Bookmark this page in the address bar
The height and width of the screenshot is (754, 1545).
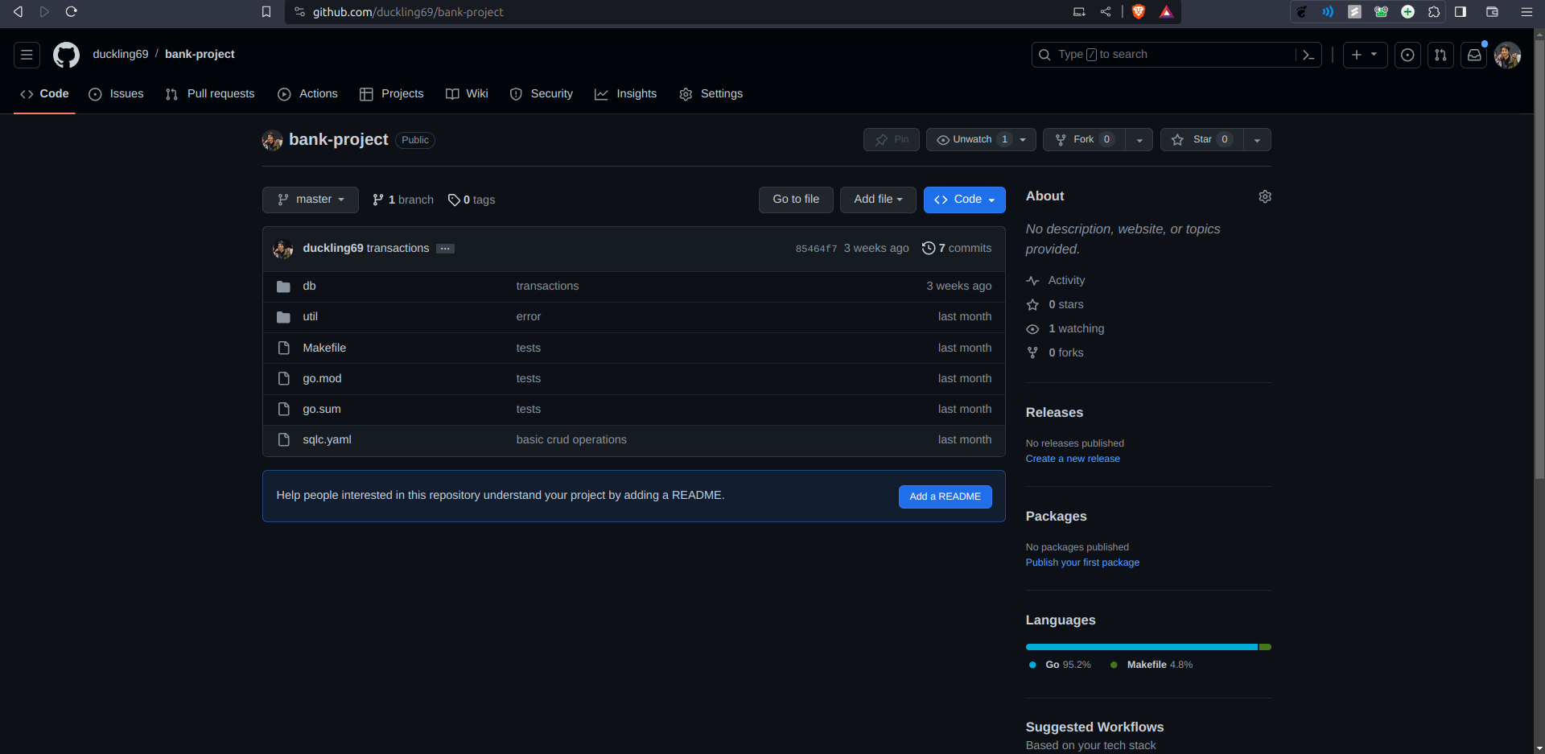(266, 11)
